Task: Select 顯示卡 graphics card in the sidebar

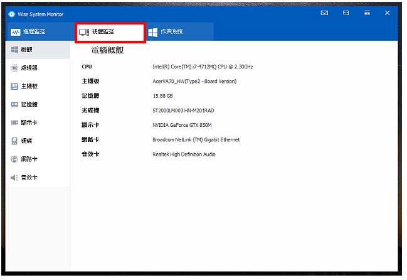Action: [38, 122]
